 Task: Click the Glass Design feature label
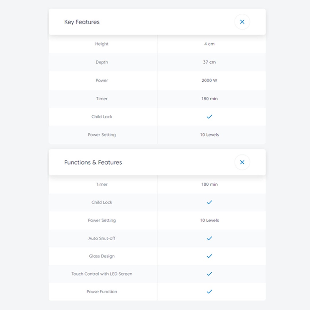(102, 256)
